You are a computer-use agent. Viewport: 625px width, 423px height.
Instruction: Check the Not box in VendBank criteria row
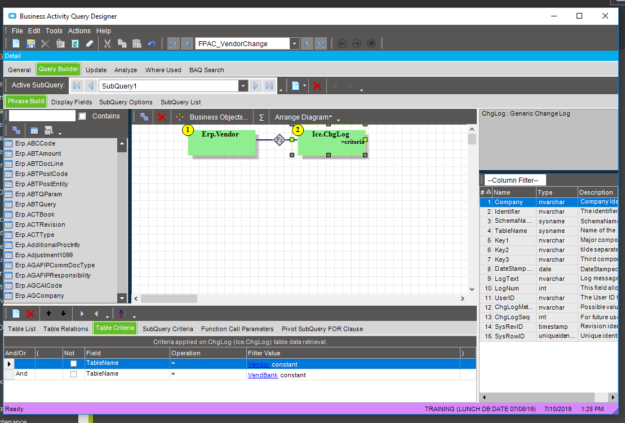(x=73, y=374)
